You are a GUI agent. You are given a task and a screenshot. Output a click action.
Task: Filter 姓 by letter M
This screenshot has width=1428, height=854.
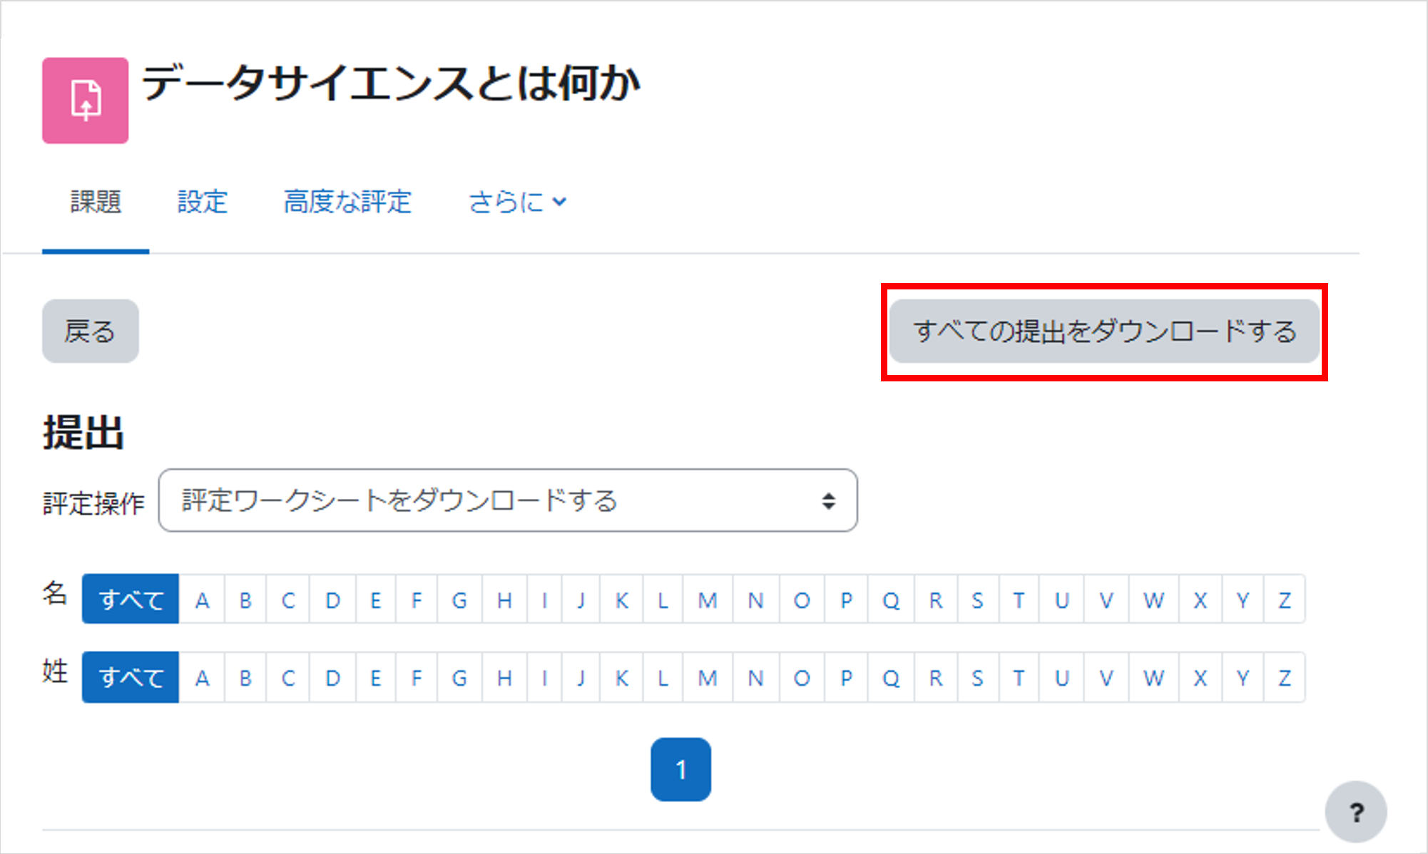708,676
